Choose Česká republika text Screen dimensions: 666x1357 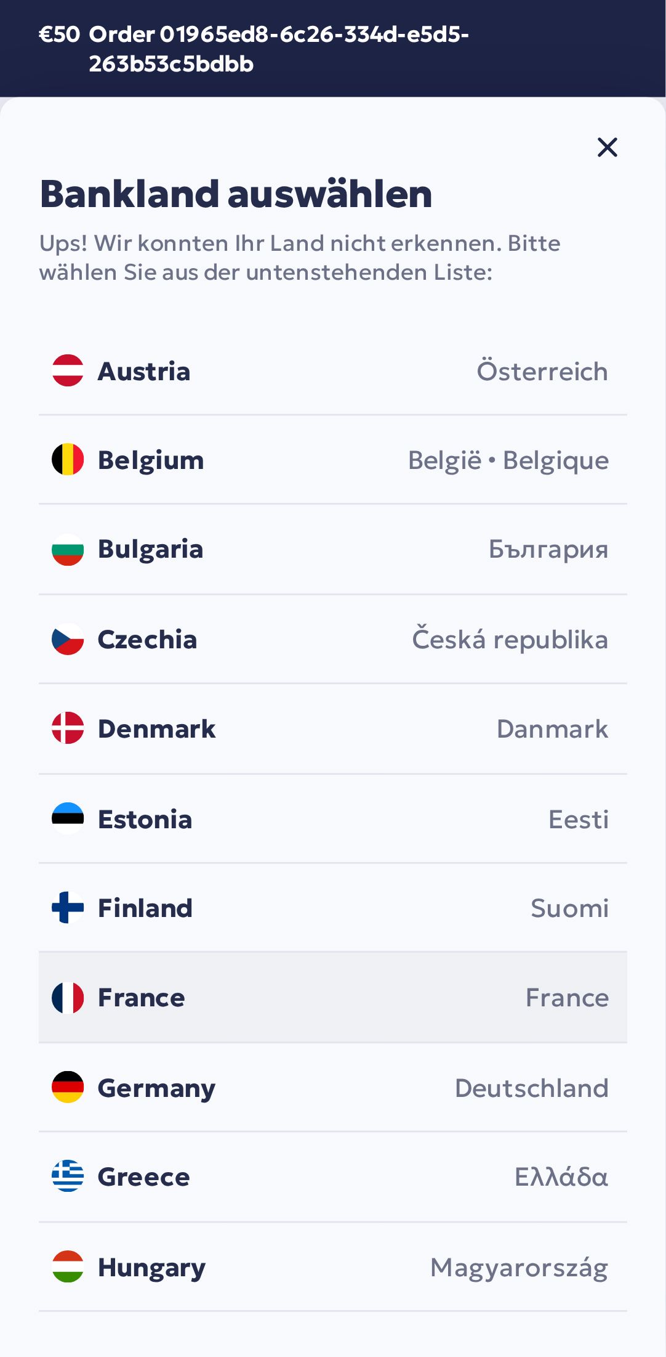[x=510, y=640]
